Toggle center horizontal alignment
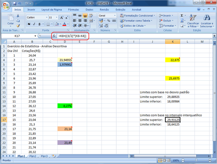 (80, 21)
